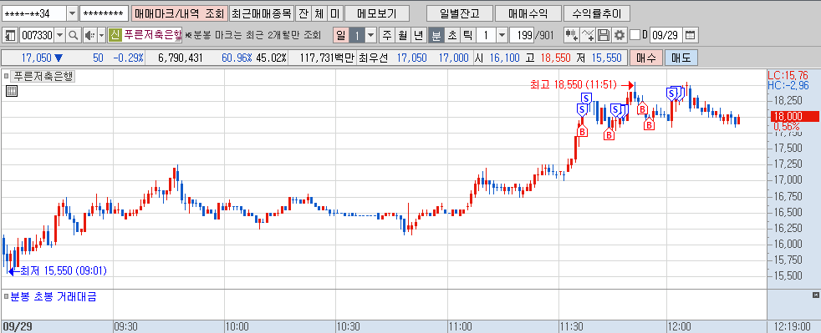Click the small square before 푸른저축은행 chart label
The height and width of the screenshot is (333, 821).
pyautogui.click(x=8, y=76)
